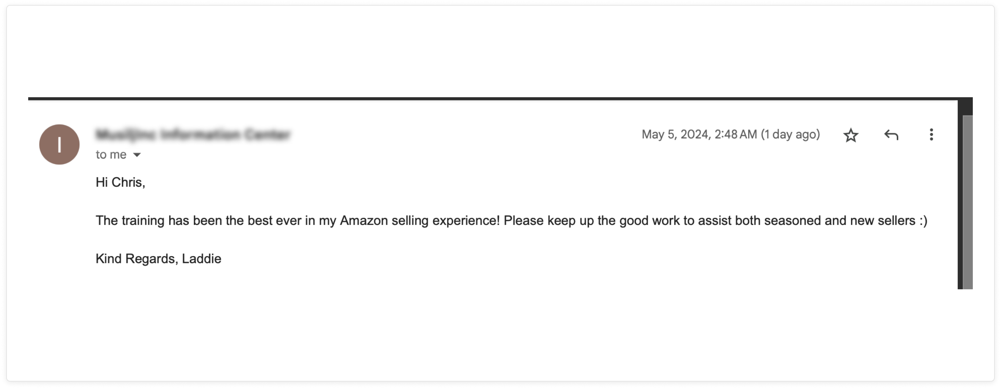Click the 'to me' recipient text
Viewport: 1001px width, 389px height.
click(111, 155)
